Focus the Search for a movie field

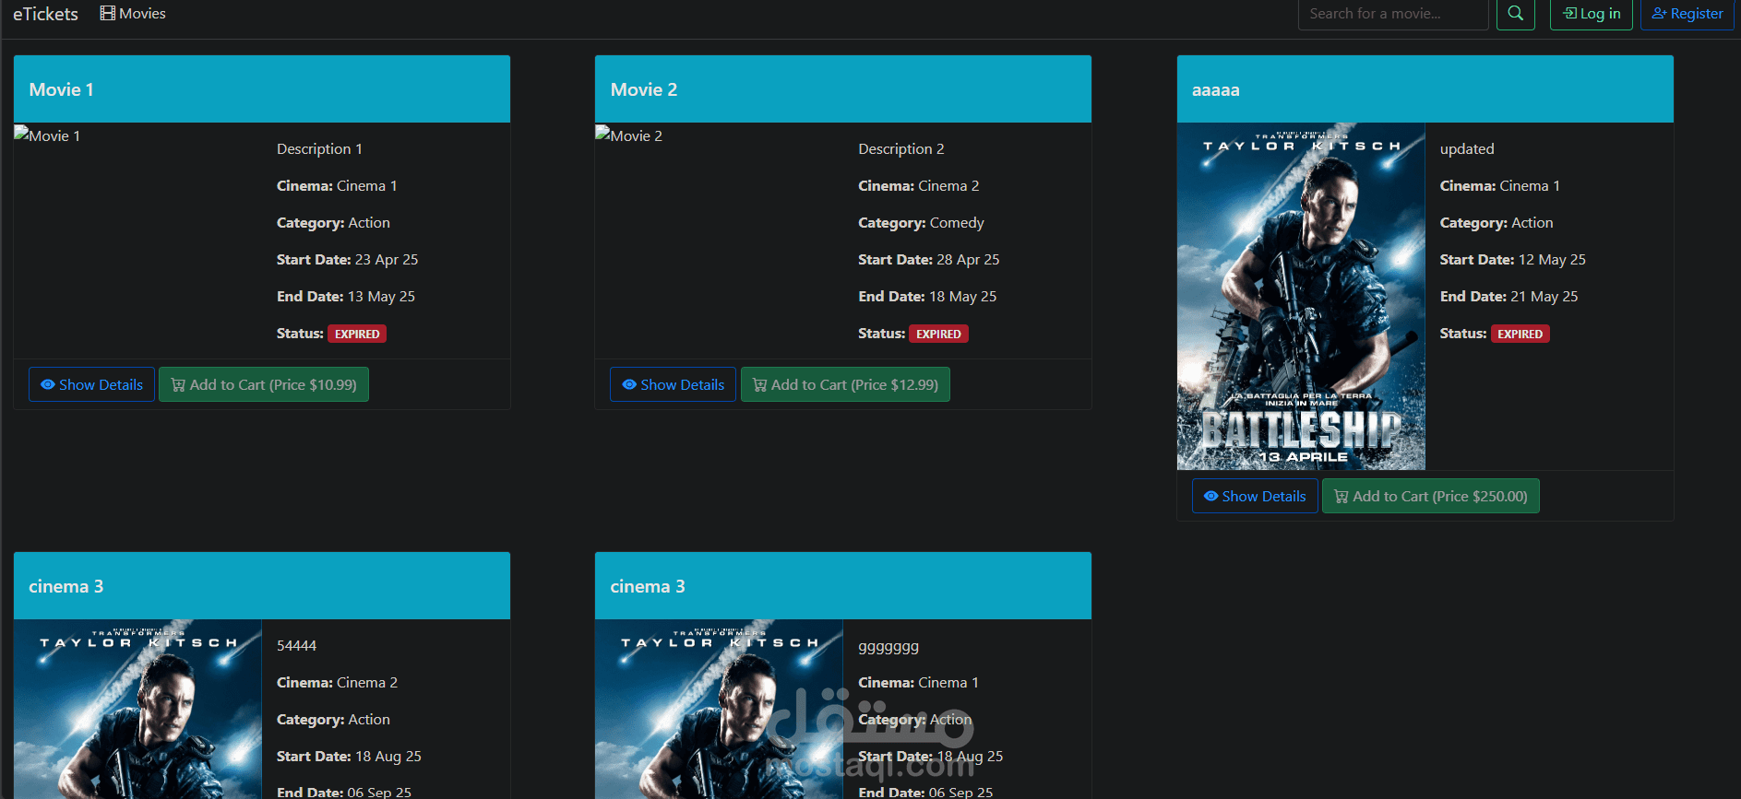[x=1392, y=14]
